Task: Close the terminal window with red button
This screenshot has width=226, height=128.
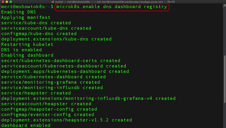Action: point(3,2)
